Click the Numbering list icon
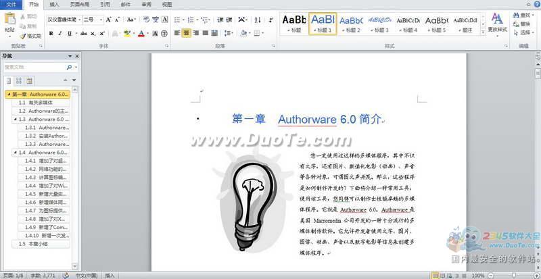 (191, 20)
